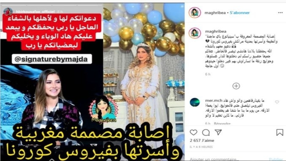
Task: Click maghribea avatar beside the caption
Action: (x=195, y=33)
